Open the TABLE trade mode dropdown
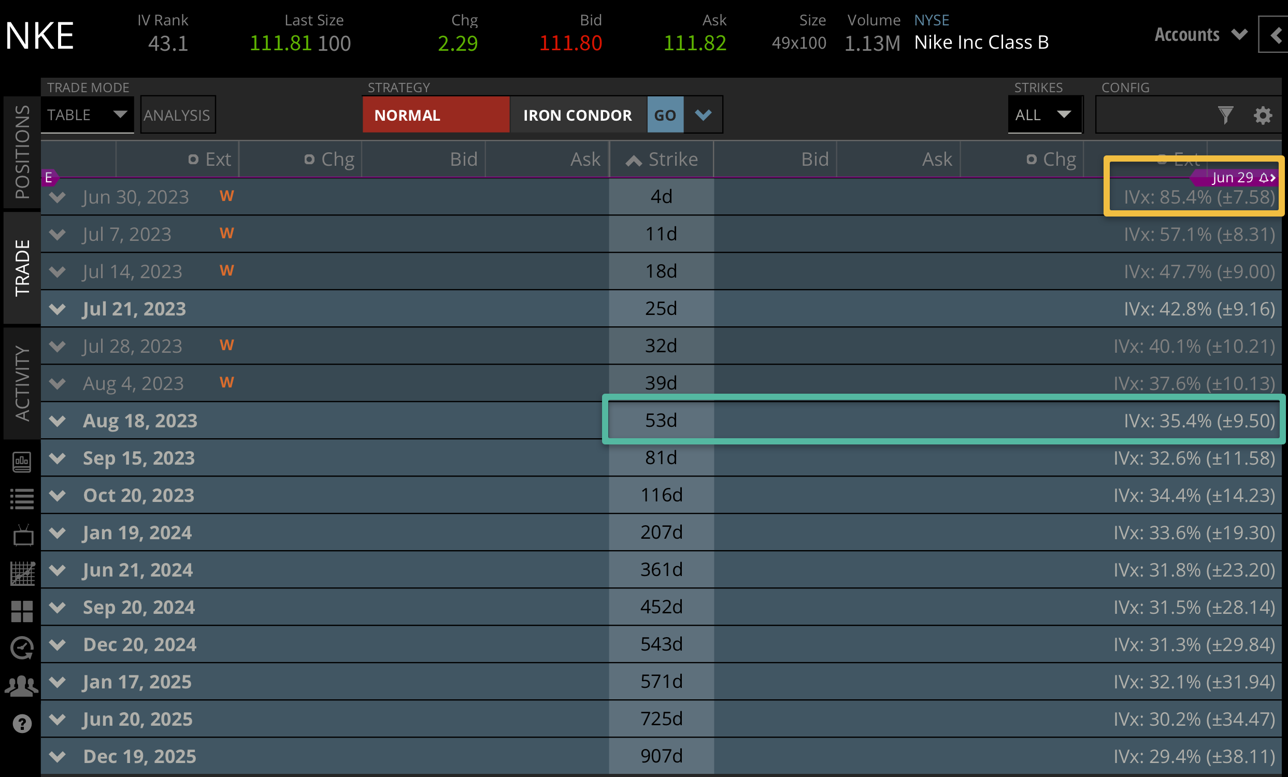Viewport: 1288px width, 777px height. 87,114
